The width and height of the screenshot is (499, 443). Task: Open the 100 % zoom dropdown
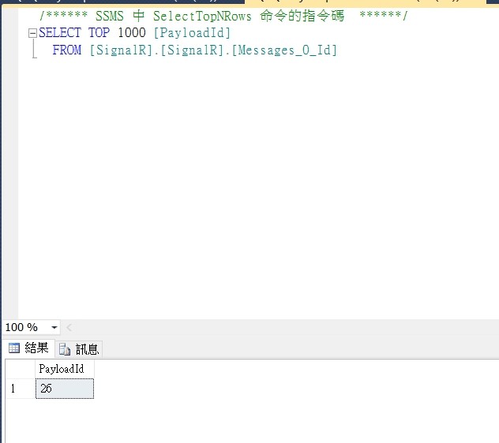pyautogui.click(x=54, y=327)
